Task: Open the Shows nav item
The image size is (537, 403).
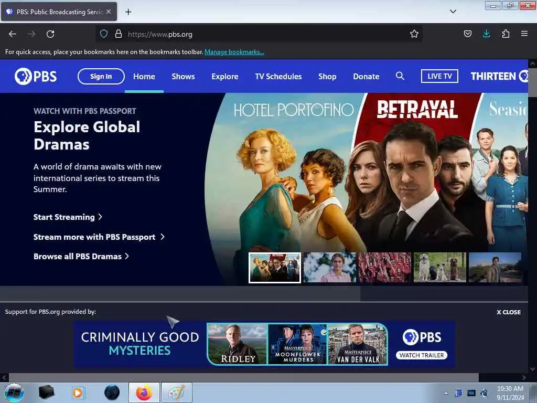Action: (183, 76)
